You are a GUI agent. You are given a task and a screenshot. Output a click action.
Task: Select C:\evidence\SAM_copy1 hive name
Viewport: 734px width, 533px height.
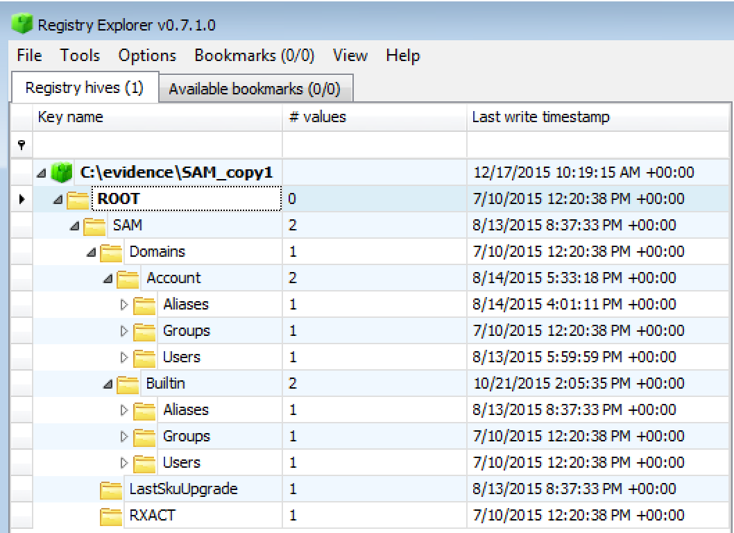click(176, 172)
